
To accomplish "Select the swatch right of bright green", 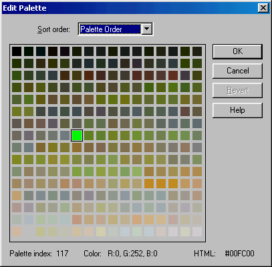I will pos(89,136).
